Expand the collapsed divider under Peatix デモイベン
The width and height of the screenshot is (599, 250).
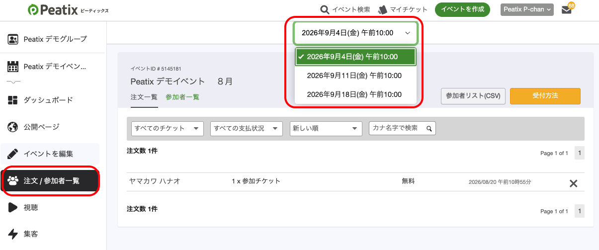14,82
